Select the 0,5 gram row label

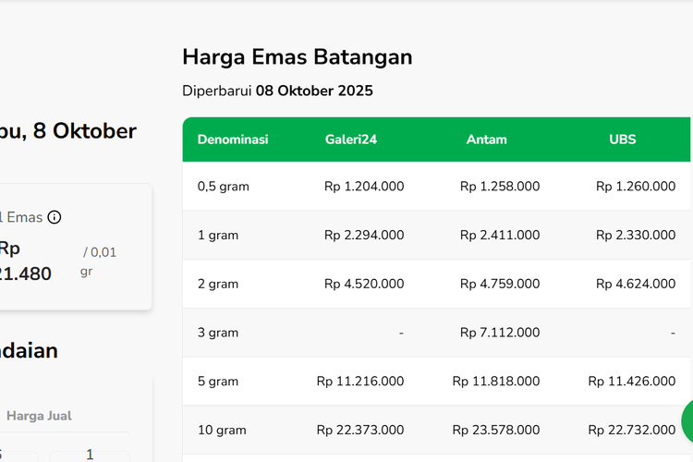coord(224,187)
